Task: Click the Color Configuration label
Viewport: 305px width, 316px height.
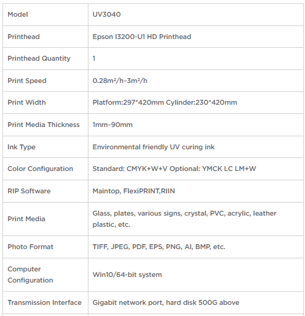Action: pos(40,169)
